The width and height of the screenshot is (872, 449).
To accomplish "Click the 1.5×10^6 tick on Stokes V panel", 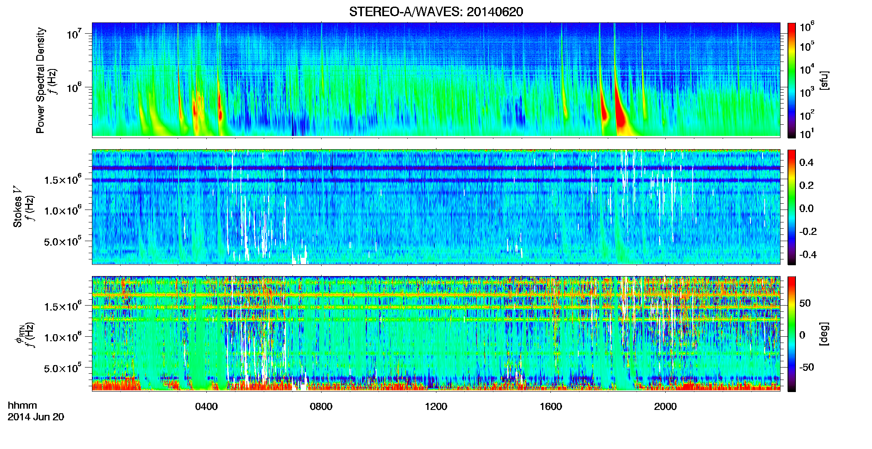I will coord(63,180).
